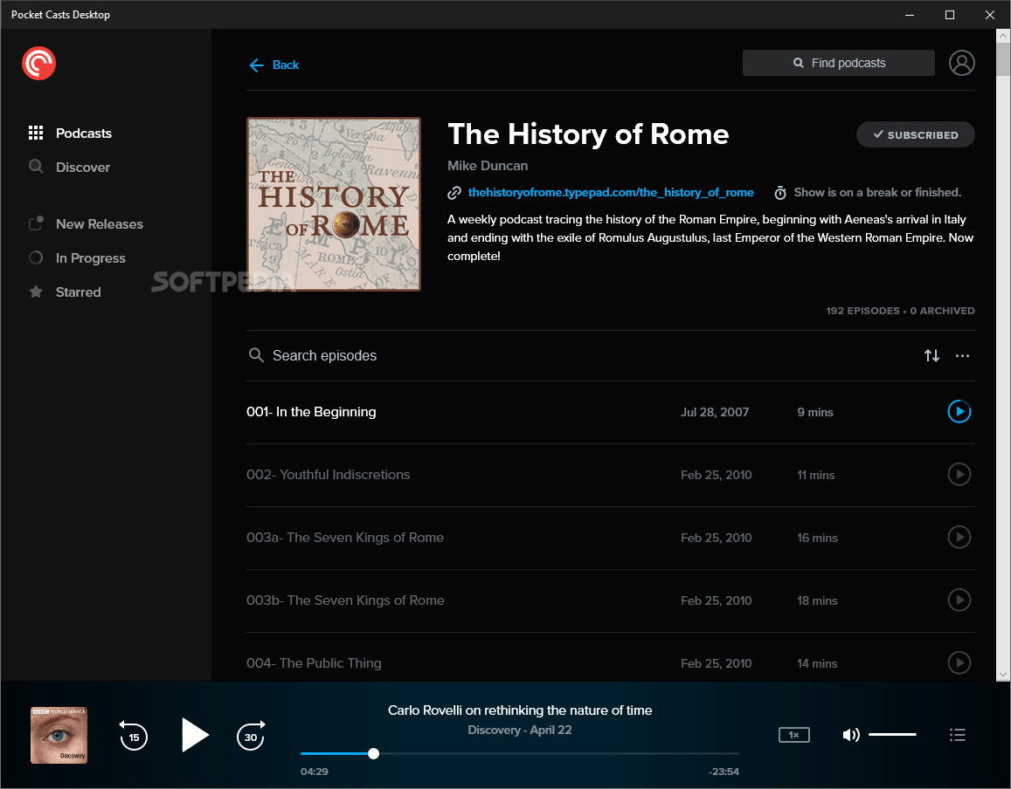
Task: Click the Find podcasts search field
Action: click(837, 62)
